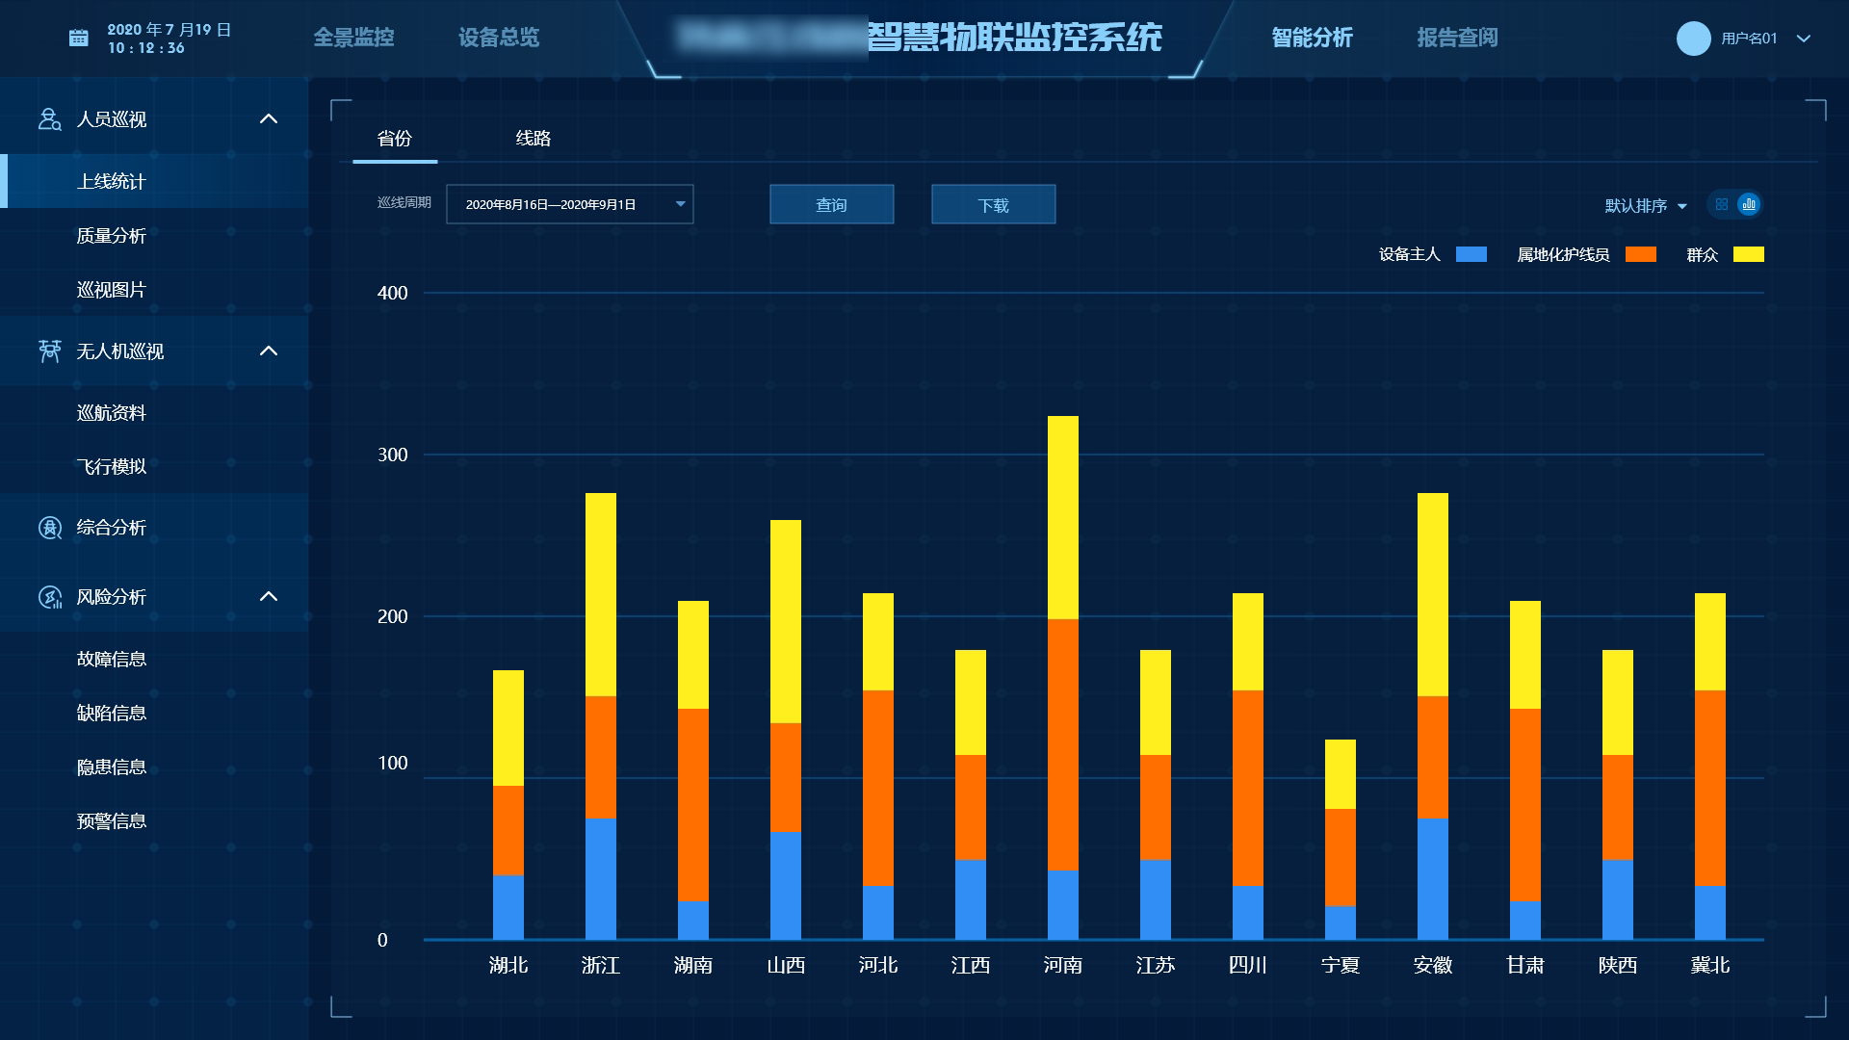
Task: Click the orange segment of the 四川 bar
Action: point(1248,788)
